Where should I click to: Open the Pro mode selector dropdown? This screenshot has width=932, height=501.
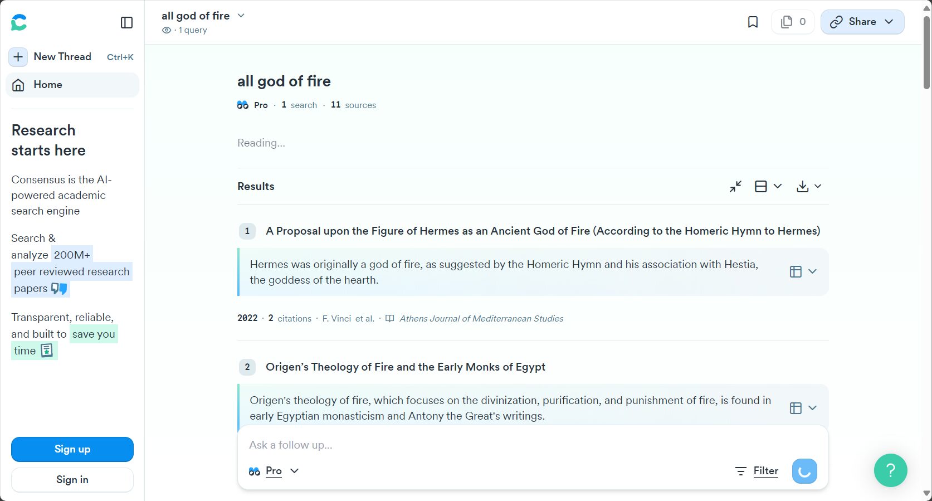(x=274, y=471)
